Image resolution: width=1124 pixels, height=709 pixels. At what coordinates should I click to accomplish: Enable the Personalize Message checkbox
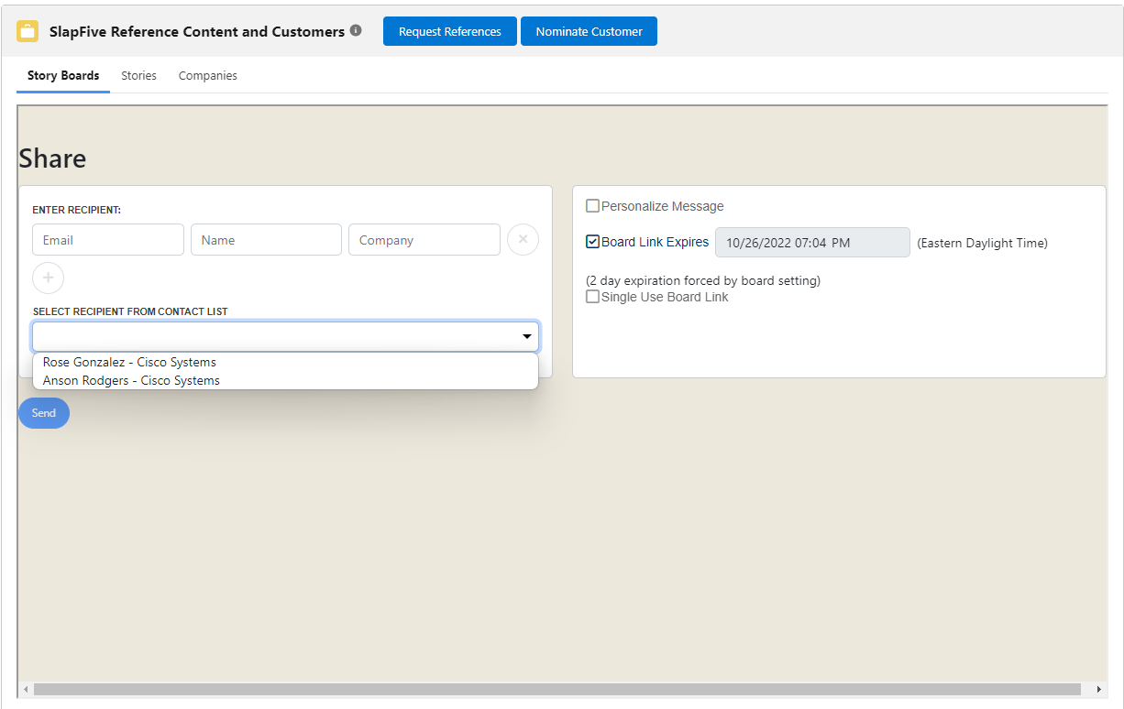coord(592,205)
